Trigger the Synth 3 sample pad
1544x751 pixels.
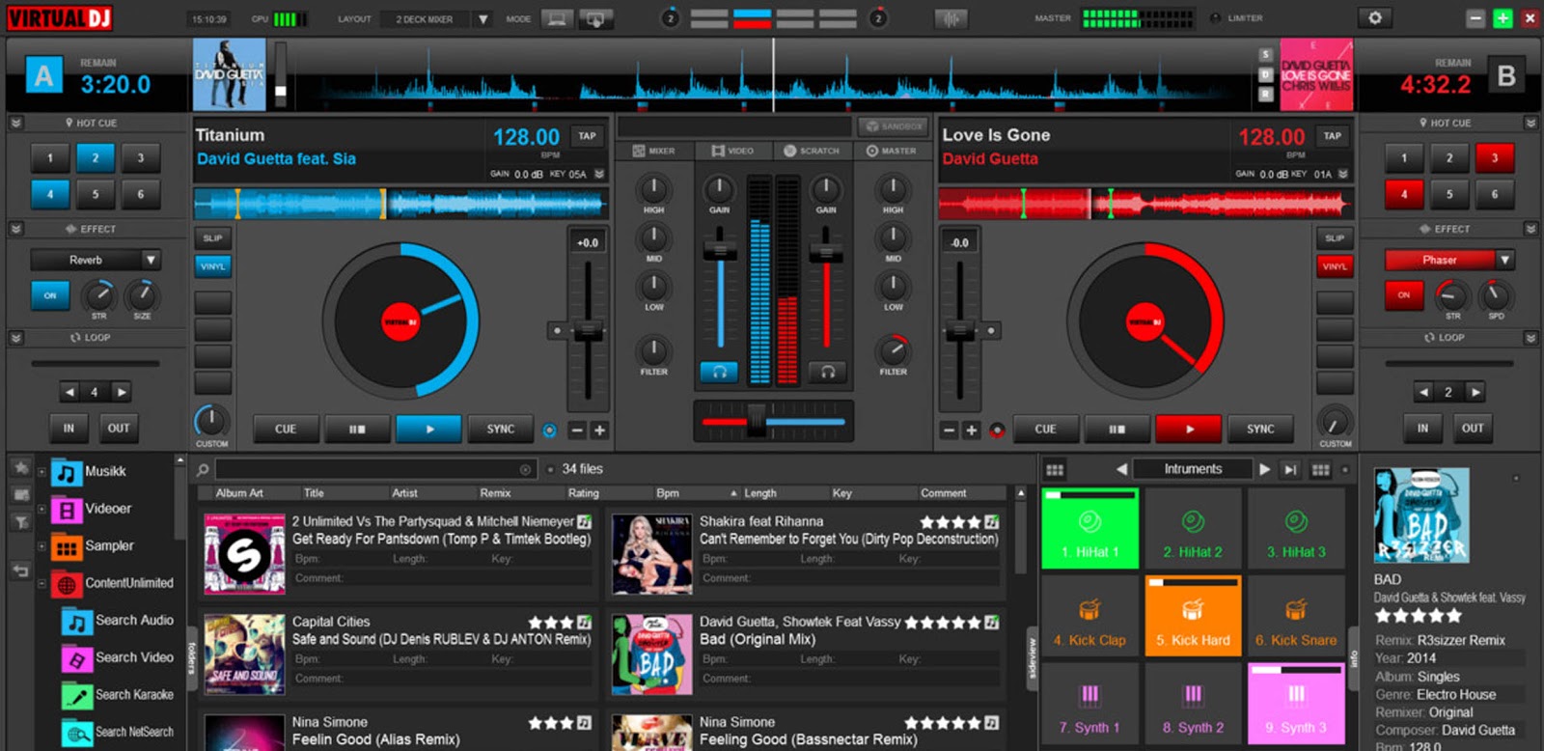pyautogui.click(x=1296, y=704)
